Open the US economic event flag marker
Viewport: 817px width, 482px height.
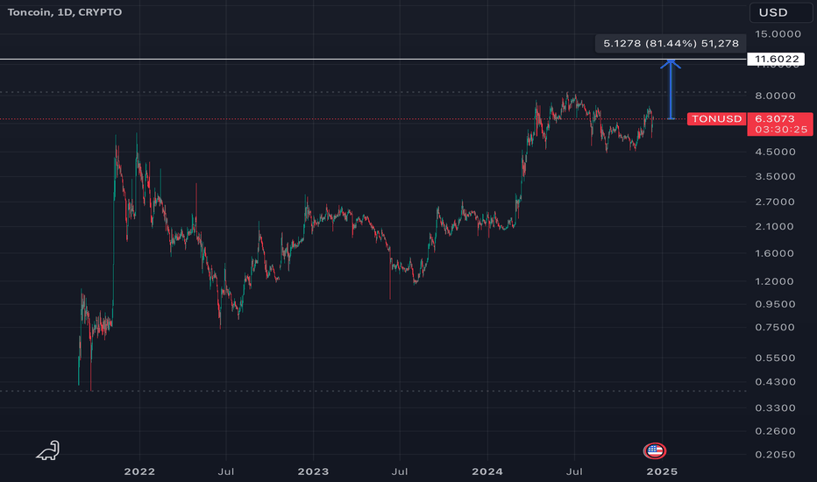click(x=655, y=450)
